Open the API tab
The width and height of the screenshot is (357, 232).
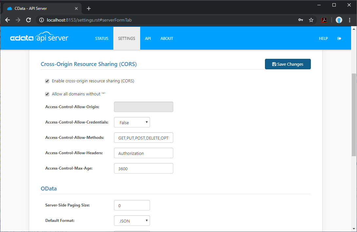click(148, 39)
